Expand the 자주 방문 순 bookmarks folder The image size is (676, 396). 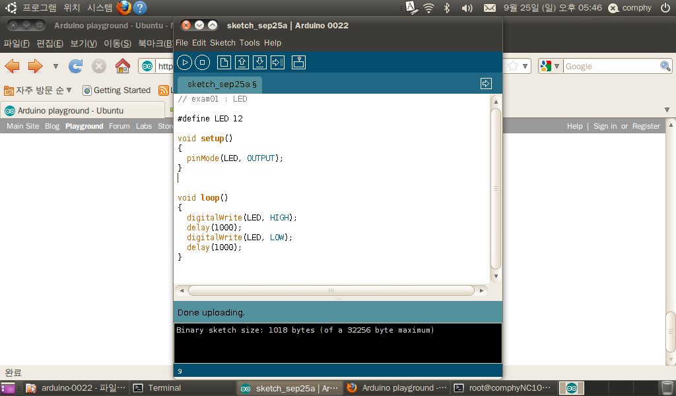coord(38,90)
